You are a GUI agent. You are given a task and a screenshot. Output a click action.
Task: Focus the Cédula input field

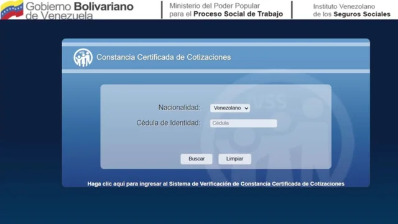tap(243, 123)
